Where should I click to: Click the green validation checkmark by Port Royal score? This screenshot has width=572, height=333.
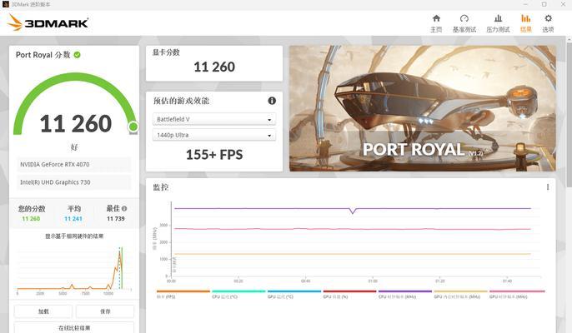pyautogui.click(x=77, y=55)
